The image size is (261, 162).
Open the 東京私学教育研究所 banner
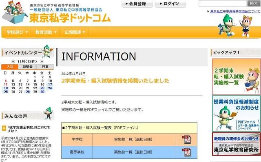point(236,144)
